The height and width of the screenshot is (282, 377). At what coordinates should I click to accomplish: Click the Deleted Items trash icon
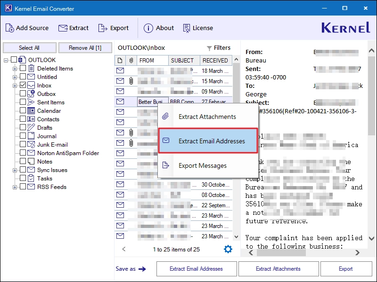(31, 68)
